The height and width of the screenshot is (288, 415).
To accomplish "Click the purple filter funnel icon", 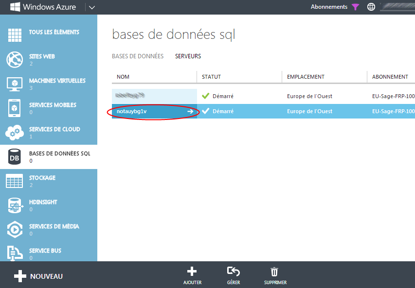I will [x=355, y=7].
